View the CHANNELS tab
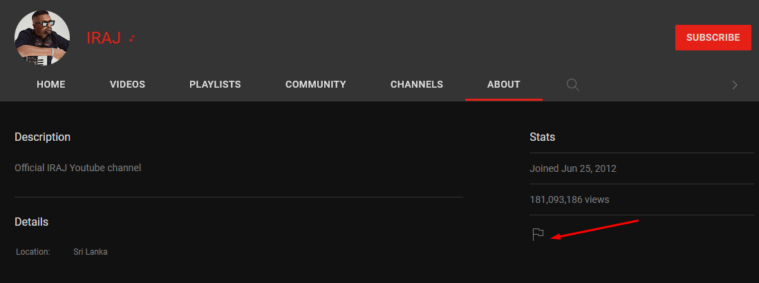The height and width of the screenshot is (283, 759). (x=417, y=84)
